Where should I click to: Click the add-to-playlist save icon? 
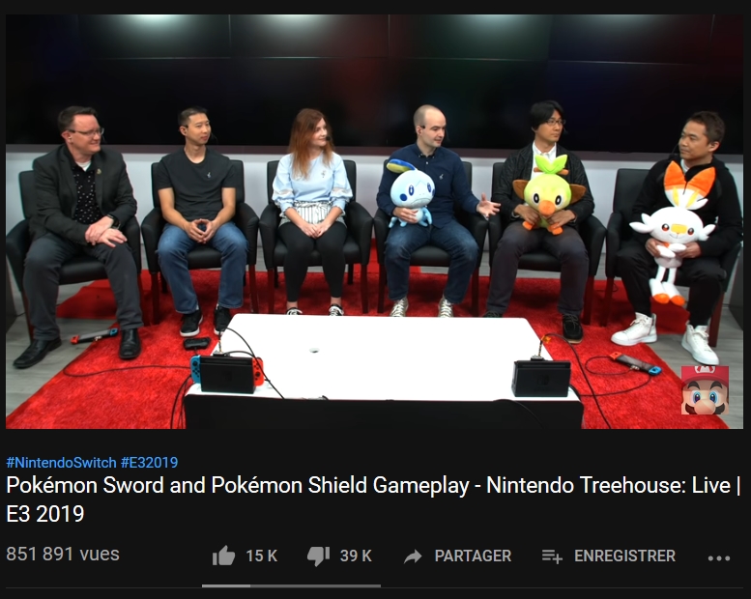(x=552, y=556)
